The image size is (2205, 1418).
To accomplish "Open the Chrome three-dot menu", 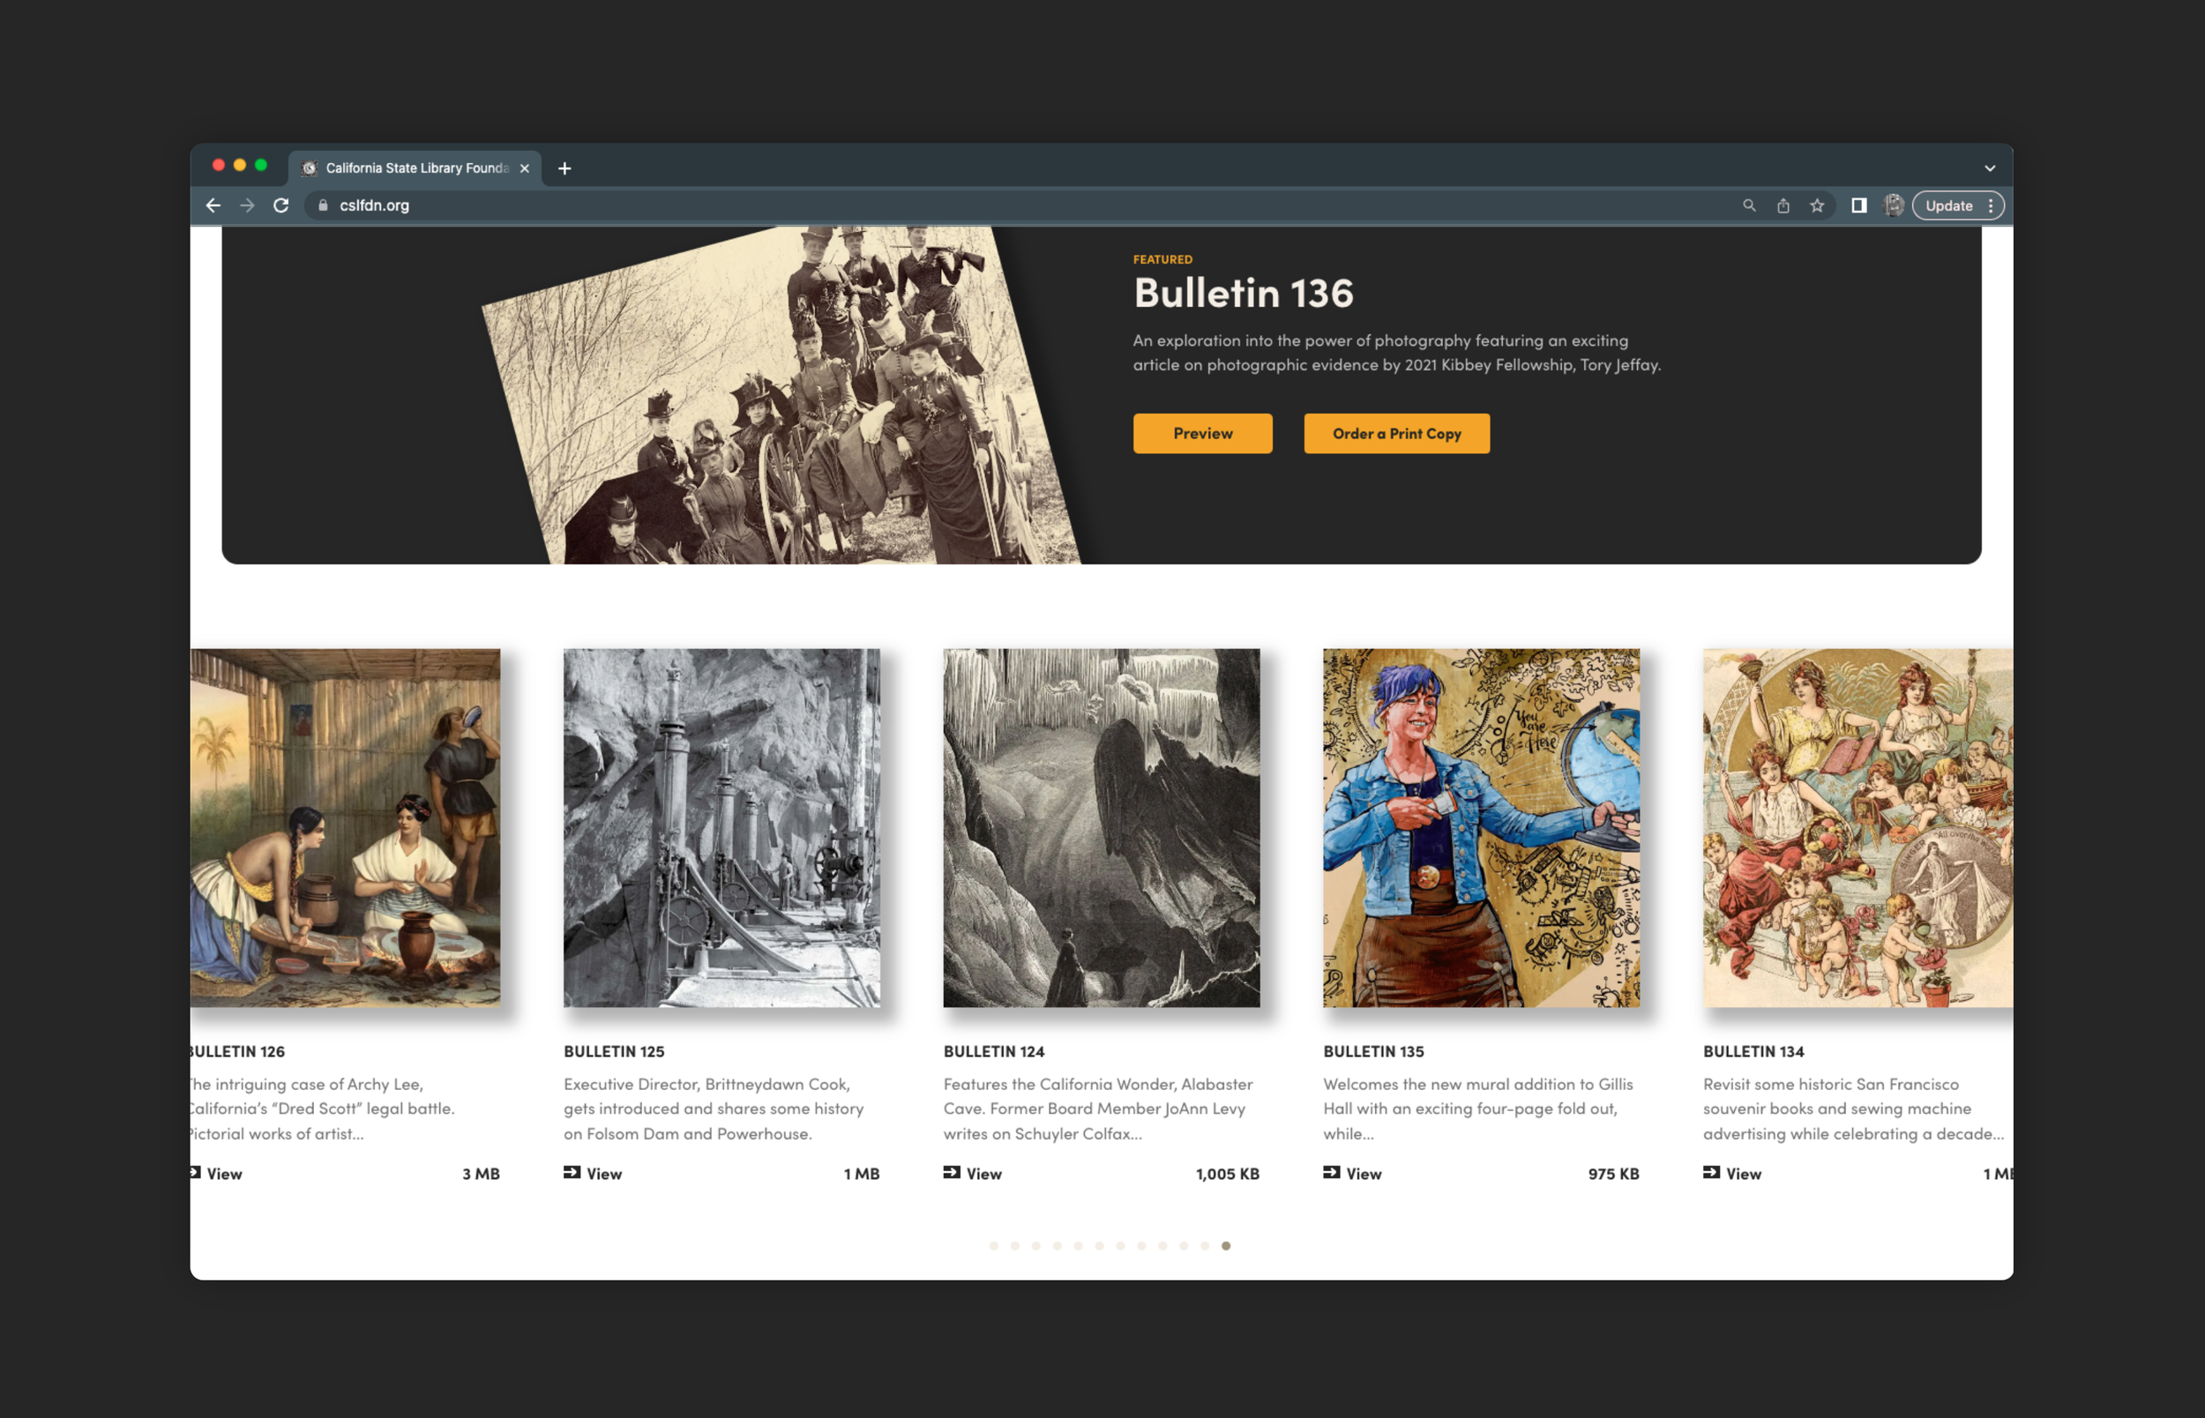I will coord(1991,205).
